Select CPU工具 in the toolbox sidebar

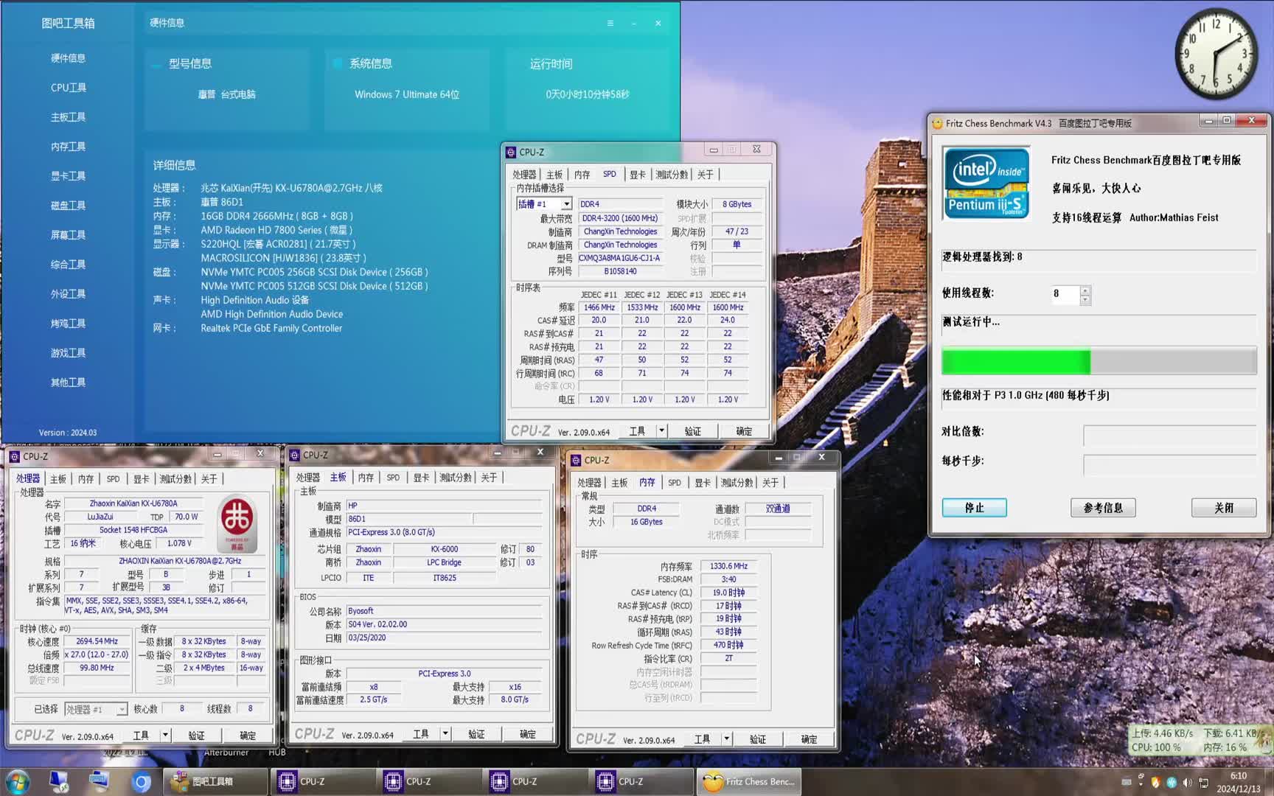[68, 88]
